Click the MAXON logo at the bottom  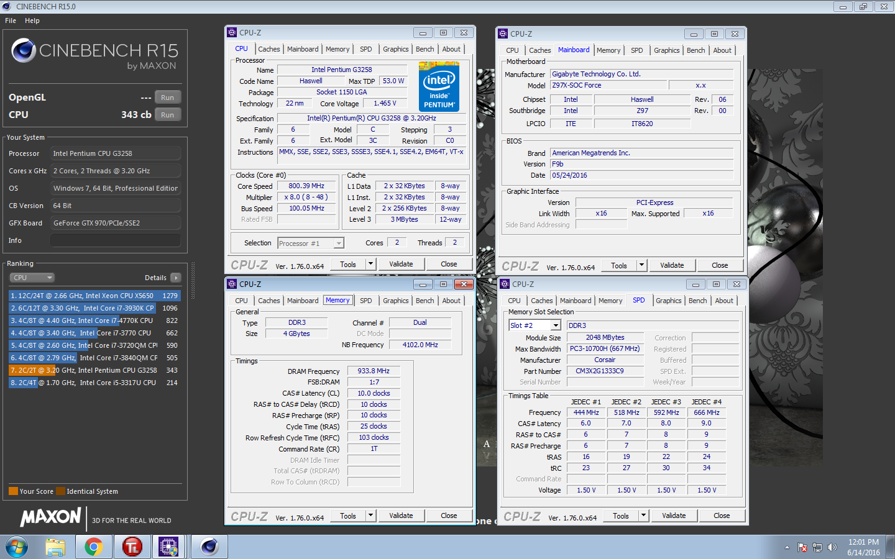pos(51,517)
